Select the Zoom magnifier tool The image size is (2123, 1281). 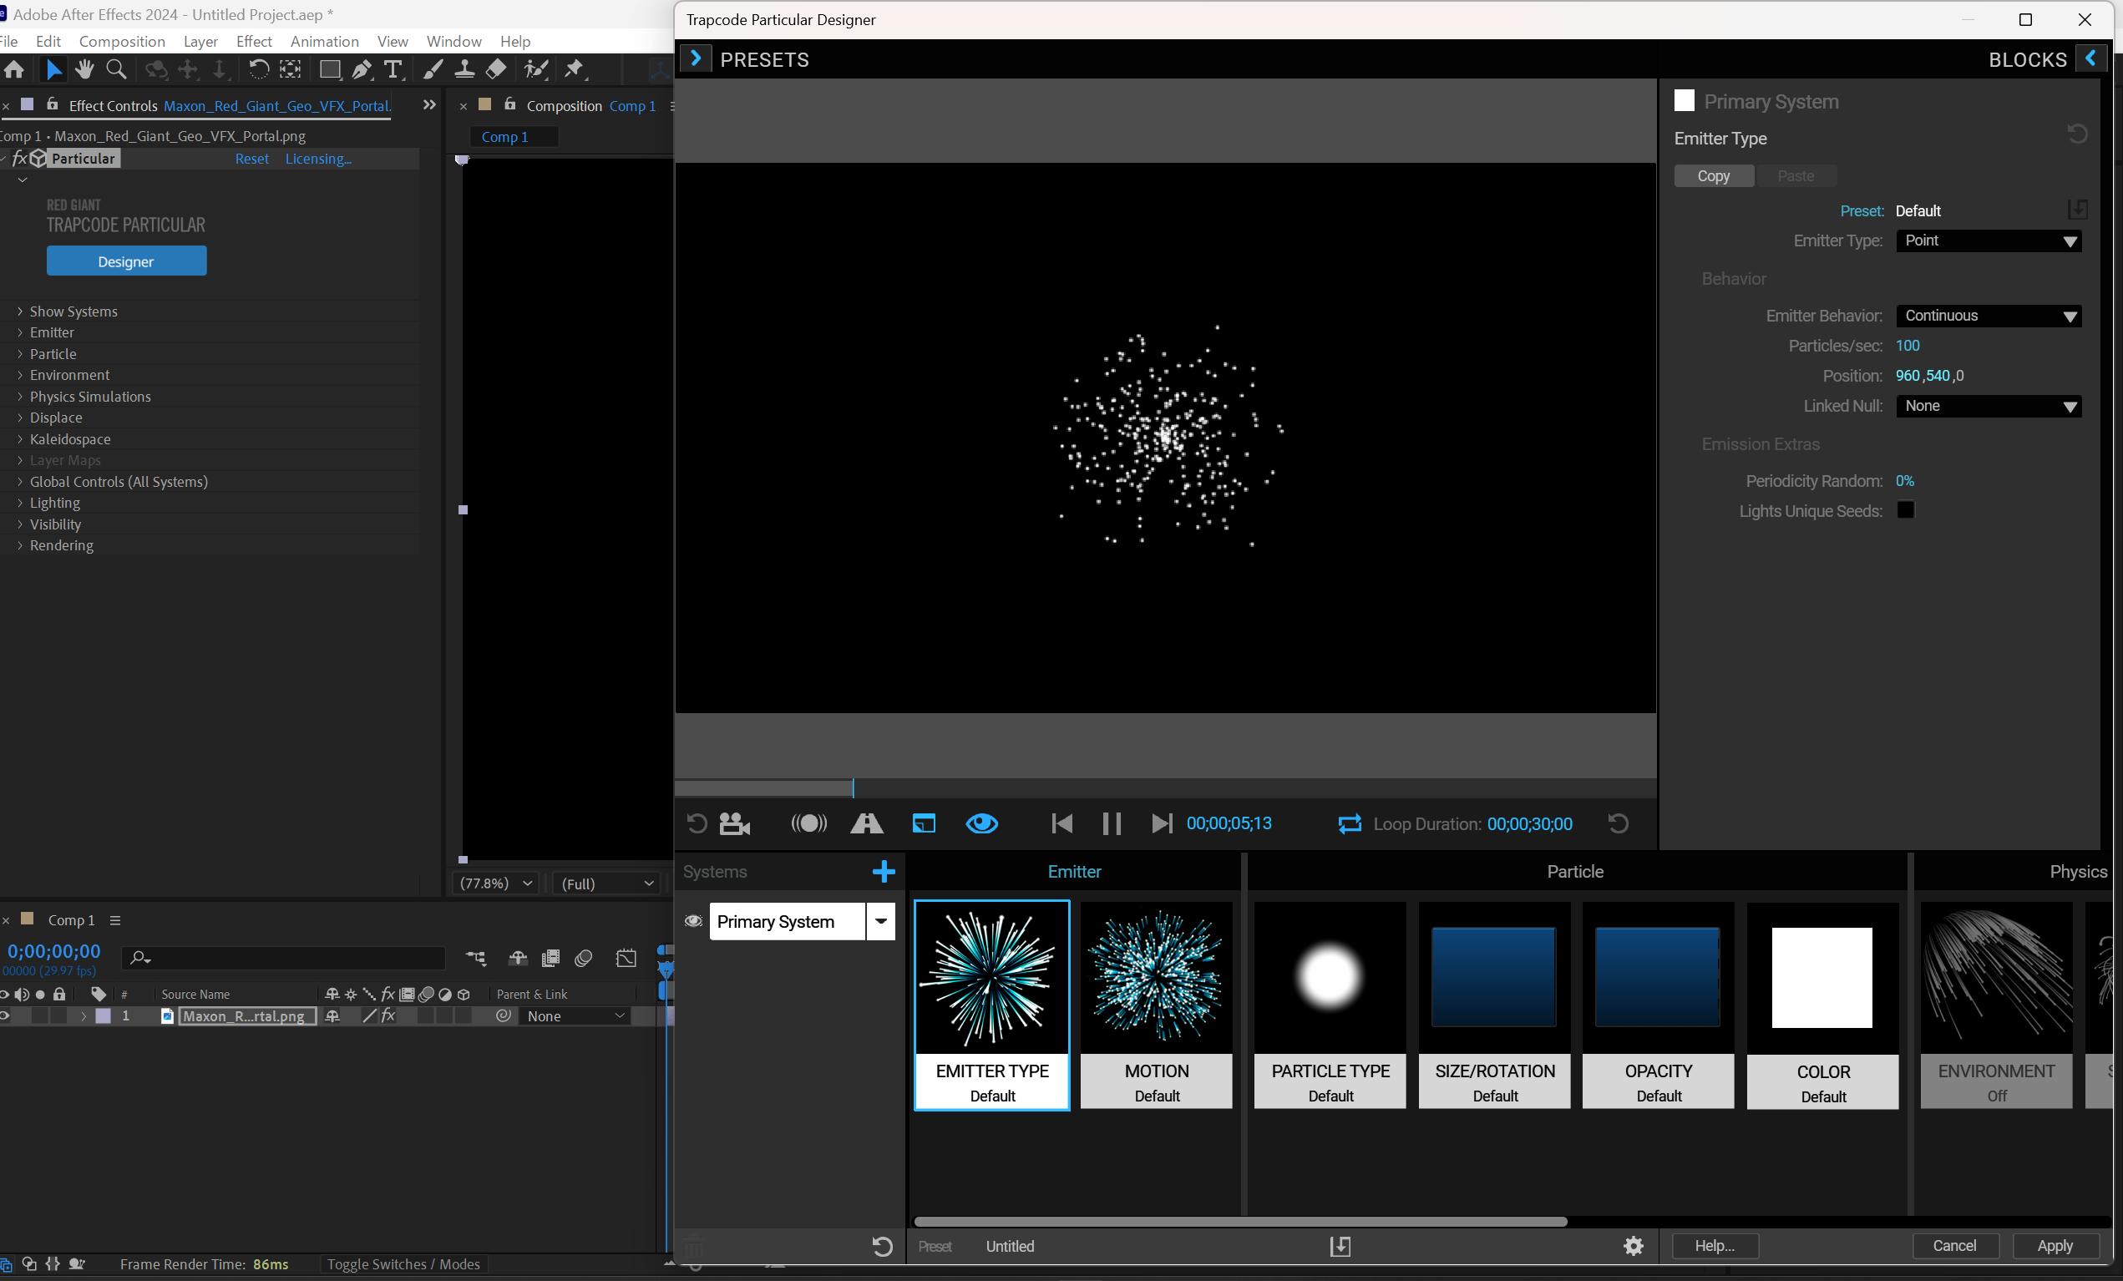115,70
